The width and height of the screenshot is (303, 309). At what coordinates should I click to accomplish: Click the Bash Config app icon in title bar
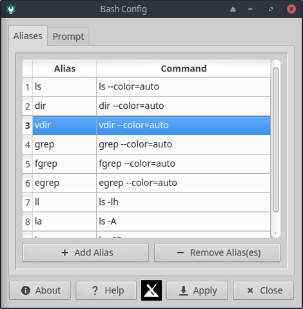click(x=11, y=9)
